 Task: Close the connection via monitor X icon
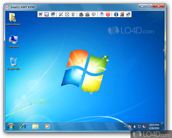pos(53,14)
